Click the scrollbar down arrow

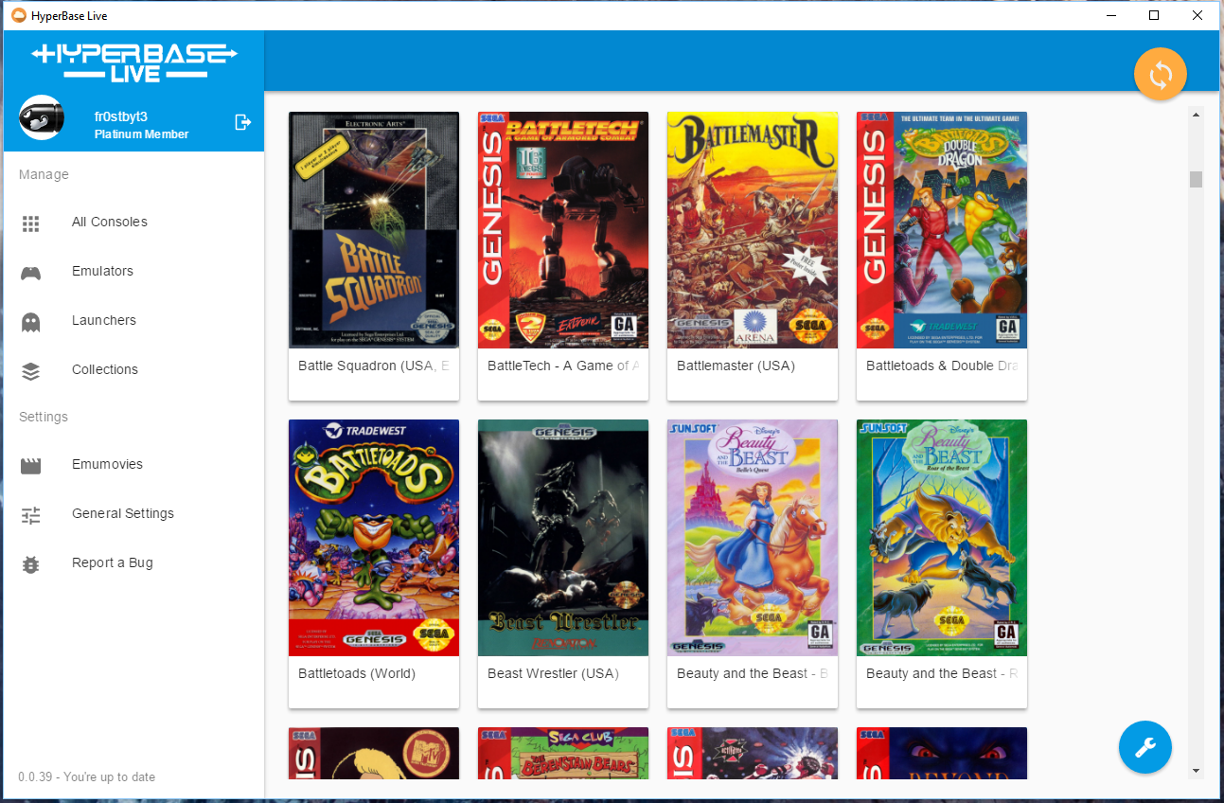coord(1196,771)
